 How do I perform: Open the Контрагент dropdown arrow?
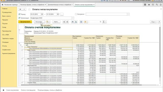point(128,14)
